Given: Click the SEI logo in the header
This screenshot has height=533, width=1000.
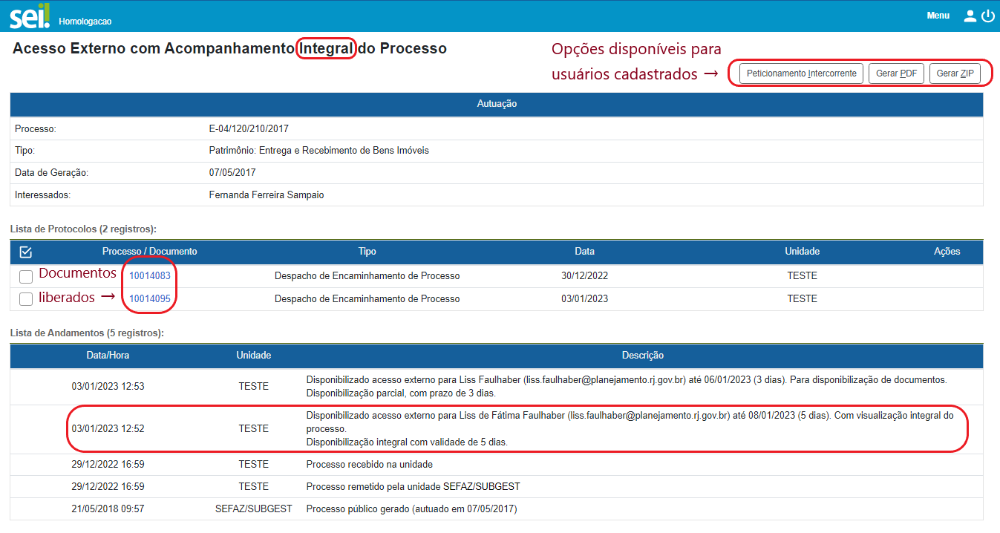Looking at the screenshot, I should pos(30,16).
